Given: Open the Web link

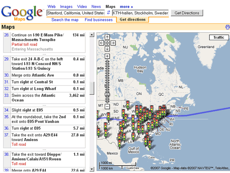Looking at the screenshot, I should click(x=51, y=7).
